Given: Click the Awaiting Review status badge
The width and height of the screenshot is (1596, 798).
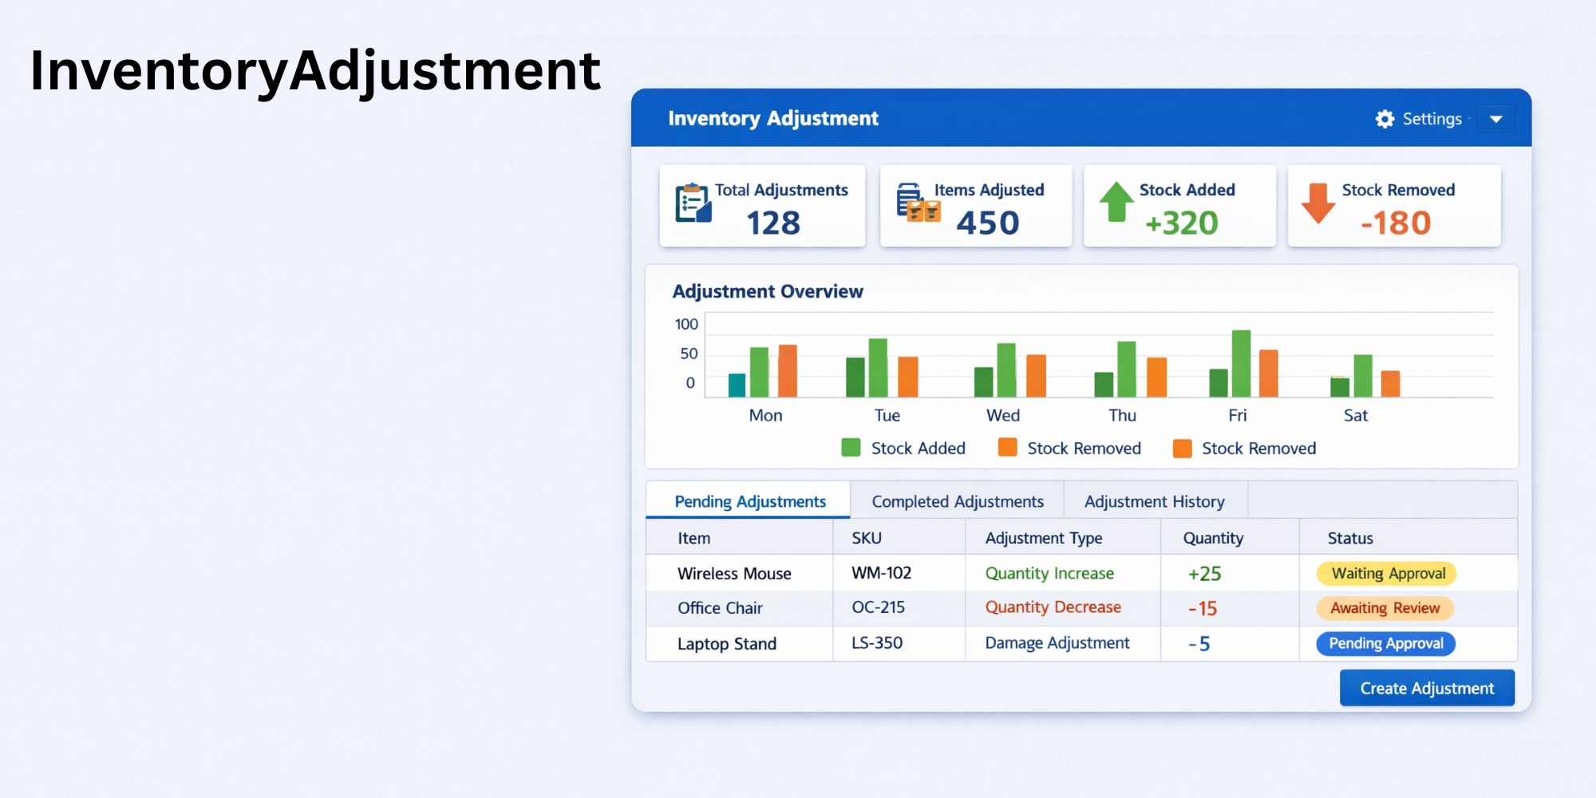Looking at the screenshot, I should click(1385, 608).
